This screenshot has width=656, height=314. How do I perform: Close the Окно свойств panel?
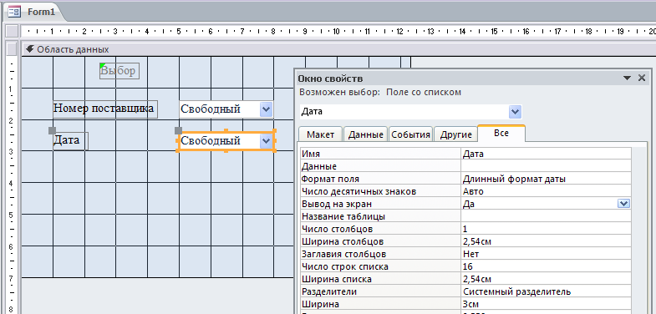click(642, 78)
